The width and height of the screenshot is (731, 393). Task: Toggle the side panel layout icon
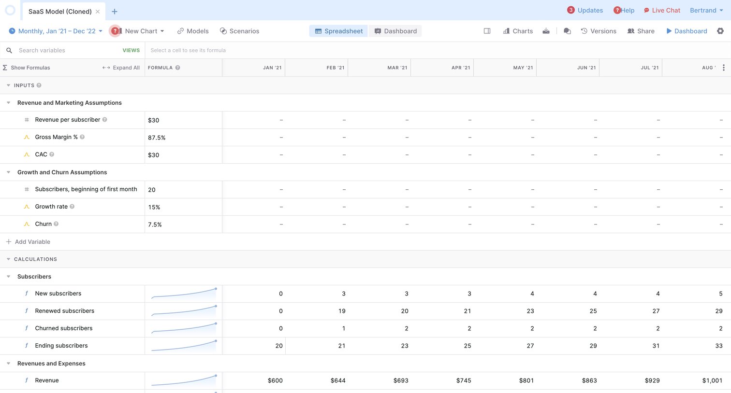487,31
